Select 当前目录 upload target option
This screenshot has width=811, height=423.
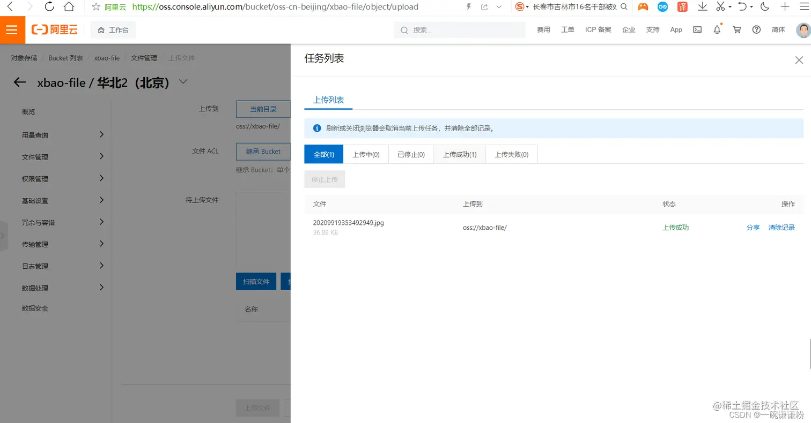pos(263,109)
